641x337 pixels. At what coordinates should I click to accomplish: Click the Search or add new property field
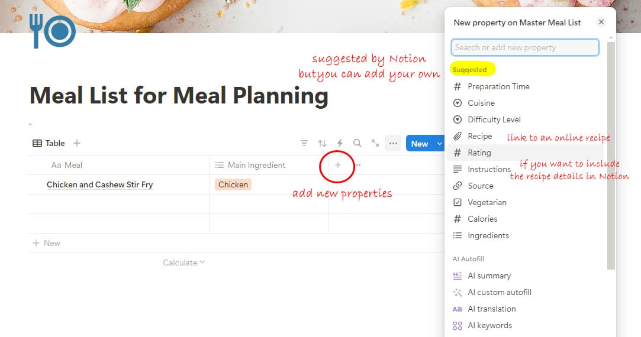tap(525, 47)
